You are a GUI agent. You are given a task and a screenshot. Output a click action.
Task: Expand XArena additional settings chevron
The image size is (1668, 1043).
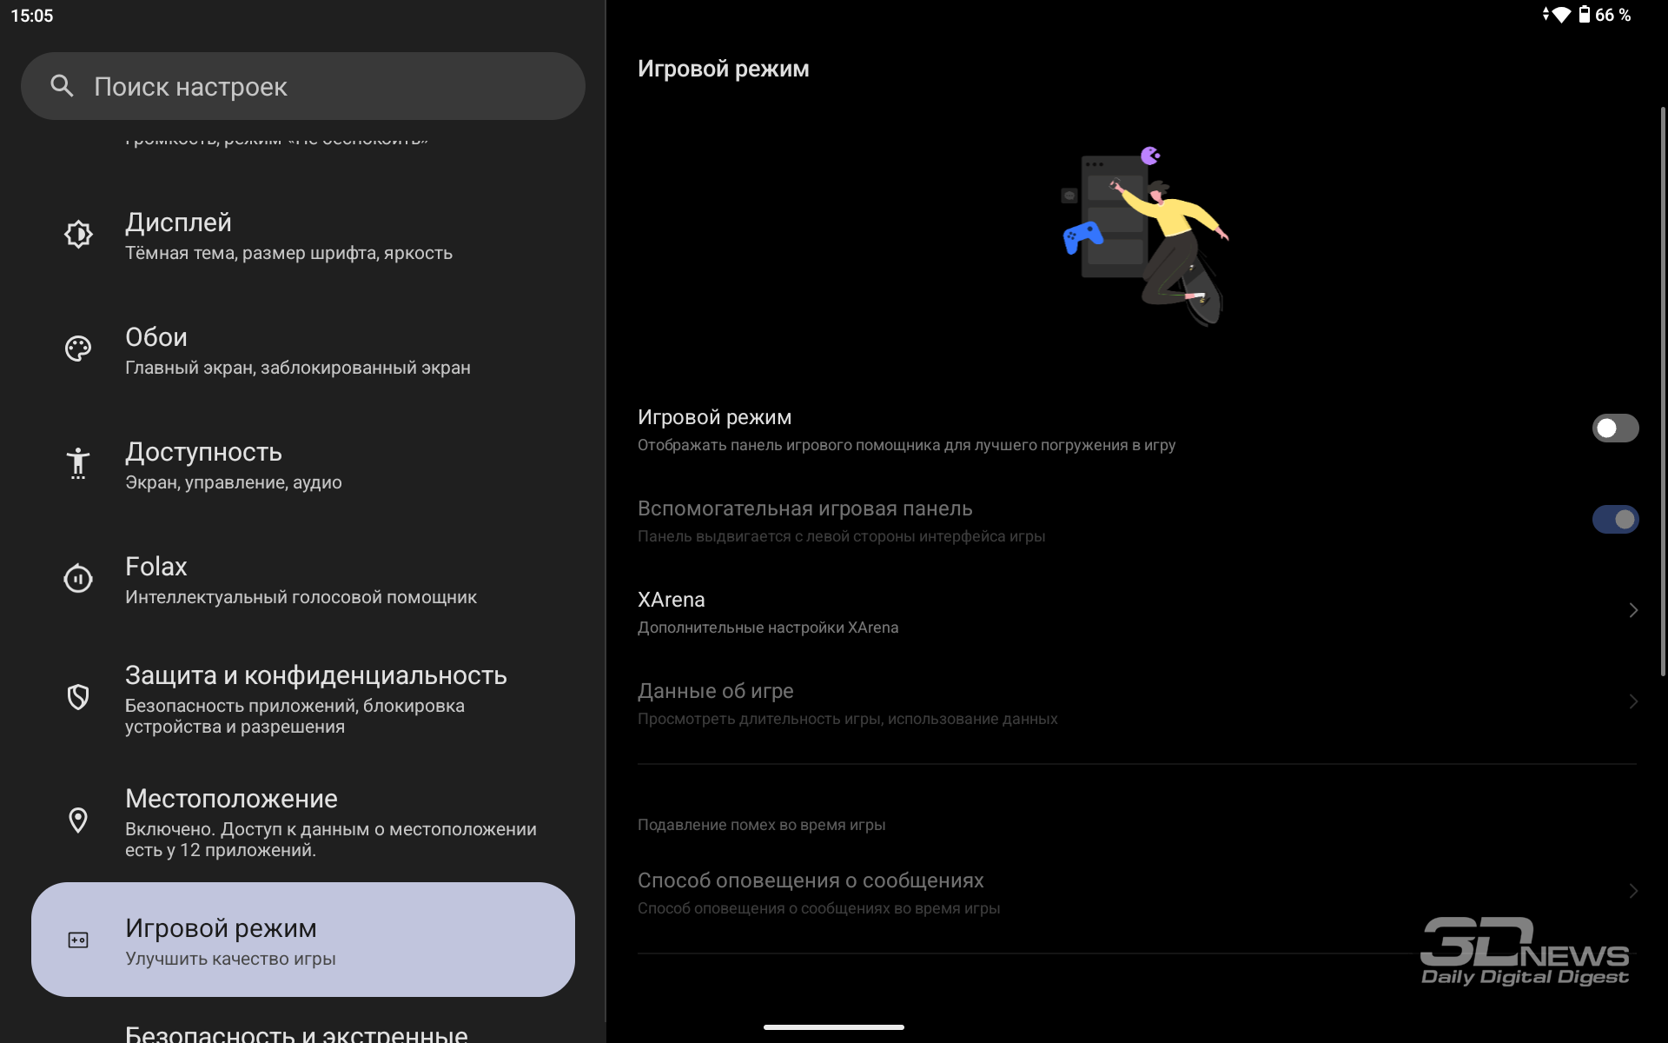coord(1633,610)
